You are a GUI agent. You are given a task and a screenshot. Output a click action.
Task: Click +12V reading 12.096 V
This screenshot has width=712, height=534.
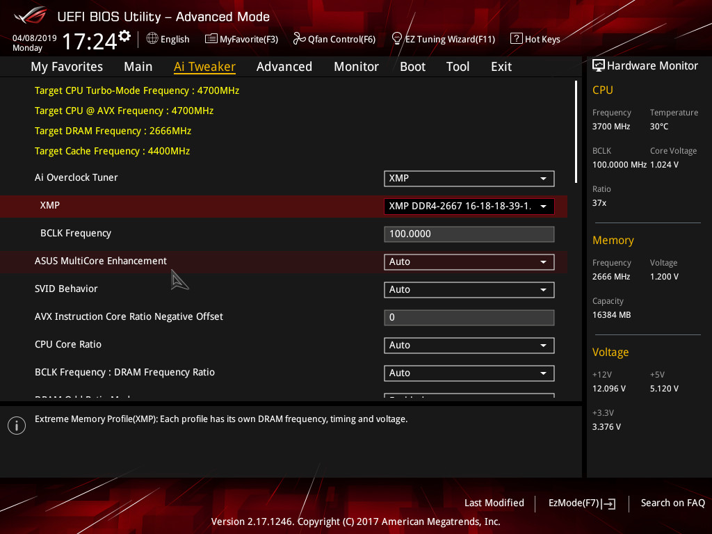pos(608,389)
